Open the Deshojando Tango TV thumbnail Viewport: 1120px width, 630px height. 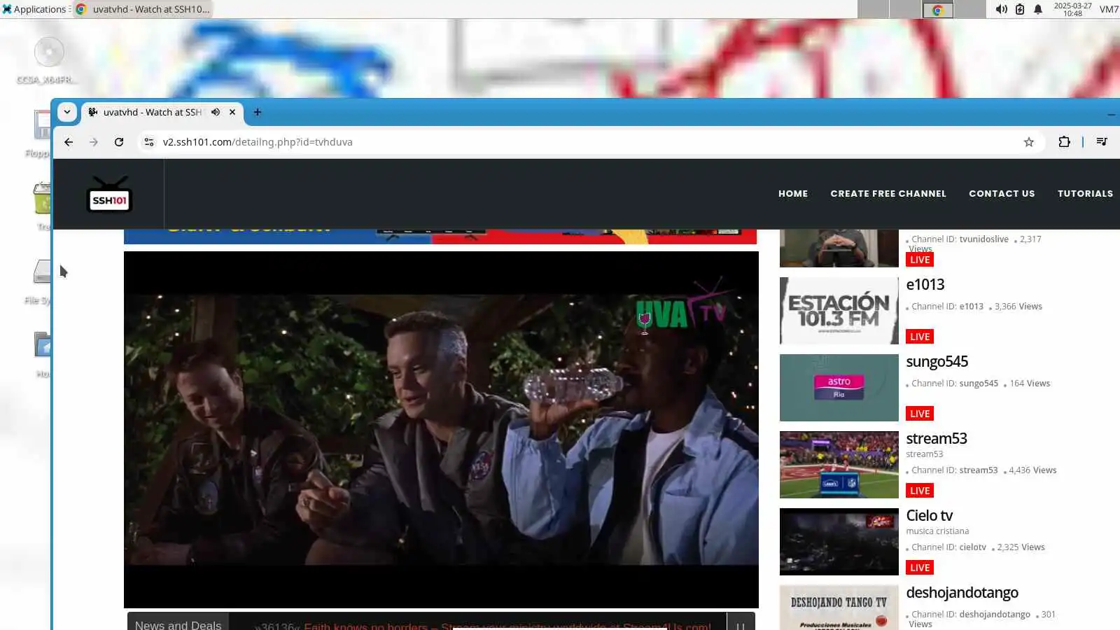point(839,608)
